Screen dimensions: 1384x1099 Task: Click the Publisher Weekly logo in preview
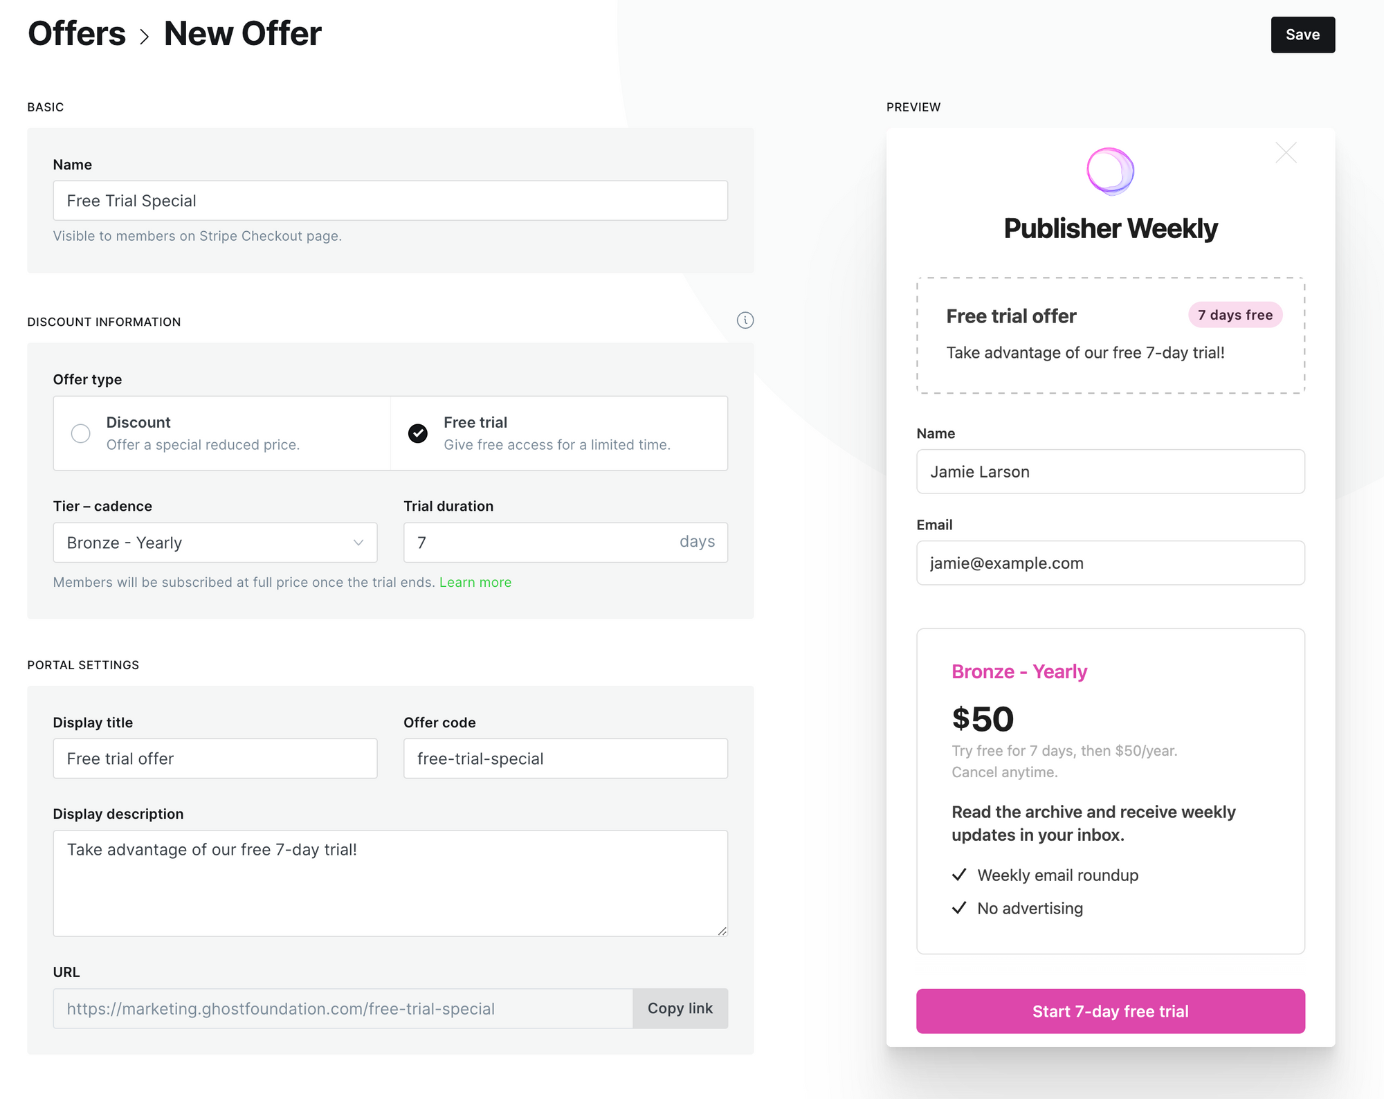1110,171
